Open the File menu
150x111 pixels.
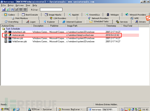pos(3,5)
